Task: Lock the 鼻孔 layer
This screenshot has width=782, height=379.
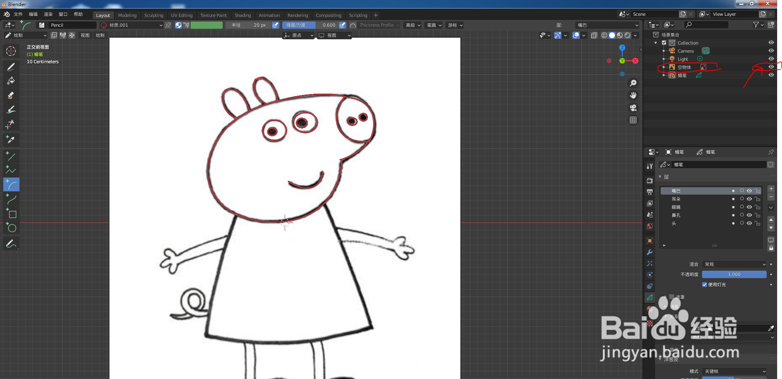Action: coord(757,215)
